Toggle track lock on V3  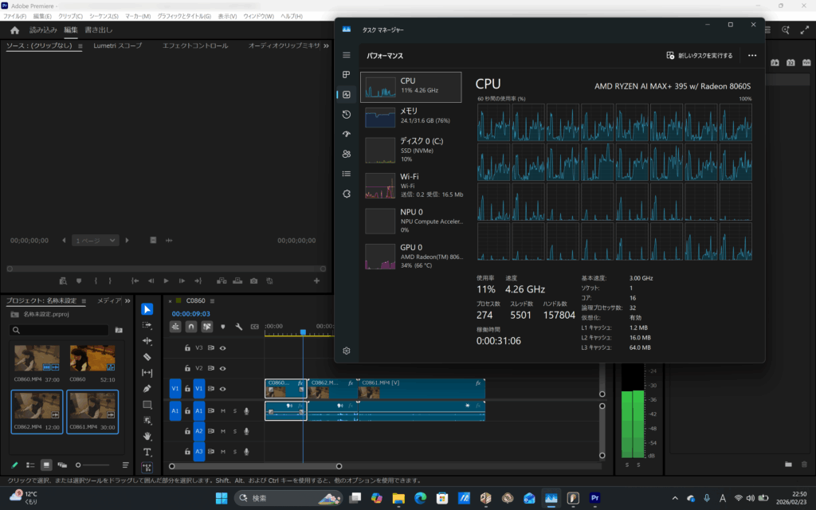point(187,348)
